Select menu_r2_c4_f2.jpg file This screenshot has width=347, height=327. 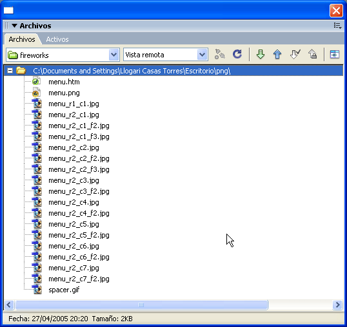[79, 213]
